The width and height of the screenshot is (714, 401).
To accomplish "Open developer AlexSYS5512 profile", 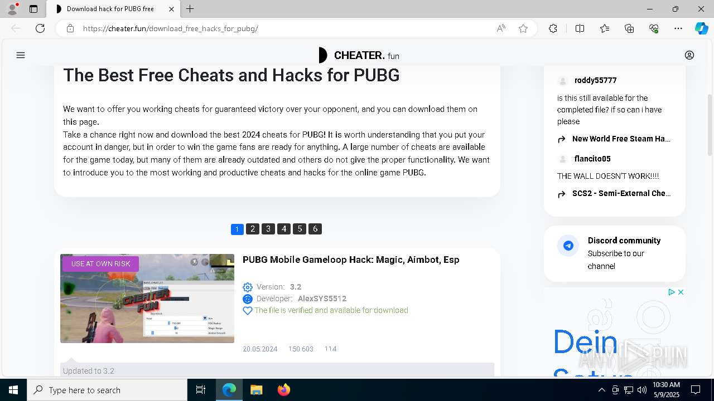I will 322,299.
